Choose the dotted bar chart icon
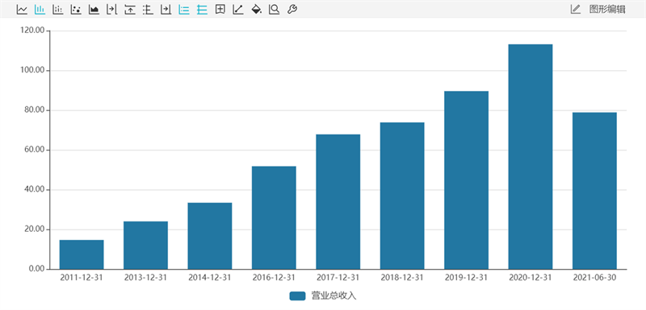 pyautogui.click(x=57, y=10)
